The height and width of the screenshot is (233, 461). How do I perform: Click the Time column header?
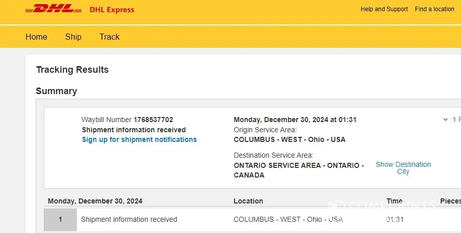(x=394, y=201)
